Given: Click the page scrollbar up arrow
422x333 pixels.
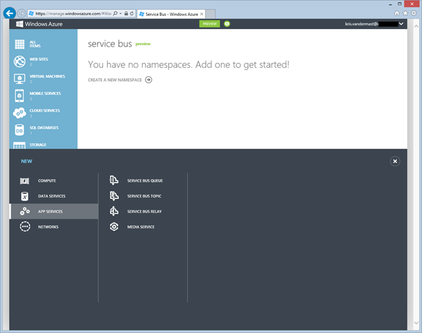Looking at the screenshot, I should click(416, 26).
